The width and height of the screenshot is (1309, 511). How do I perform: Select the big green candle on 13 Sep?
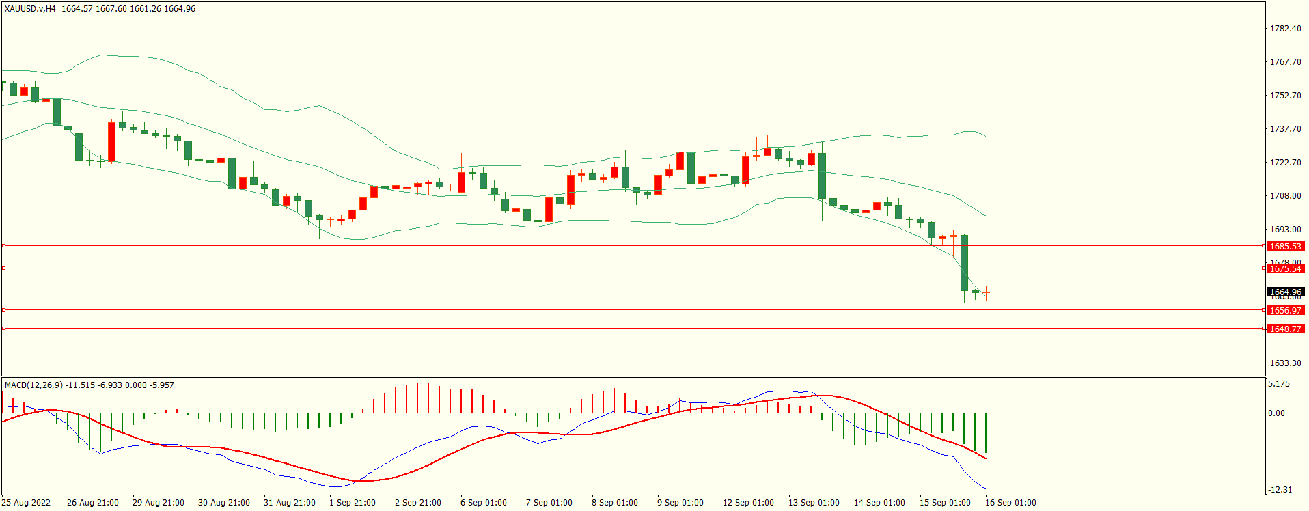822,176
